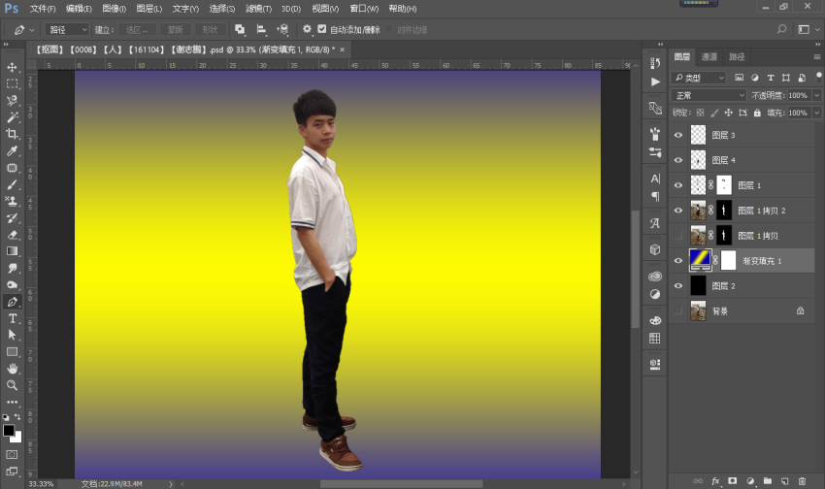Select the 渐变填充 1 layer thumbnail

(700, 260)
